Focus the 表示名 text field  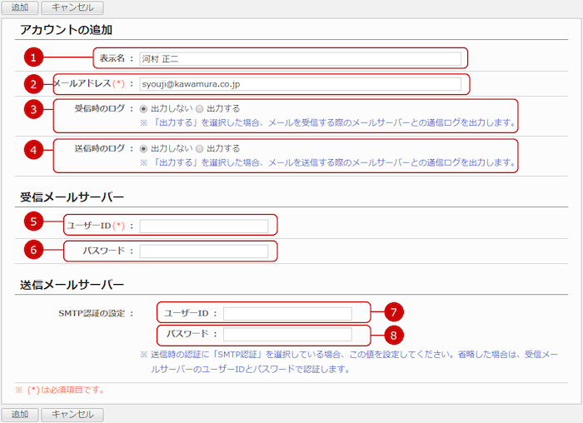point(300,58)
